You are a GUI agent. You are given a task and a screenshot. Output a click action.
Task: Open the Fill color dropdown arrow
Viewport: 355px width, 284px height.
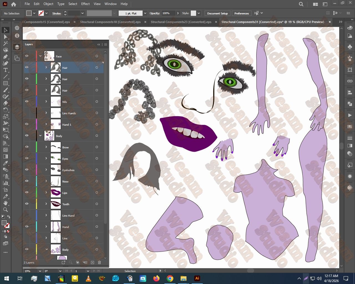tap(34, 13)
